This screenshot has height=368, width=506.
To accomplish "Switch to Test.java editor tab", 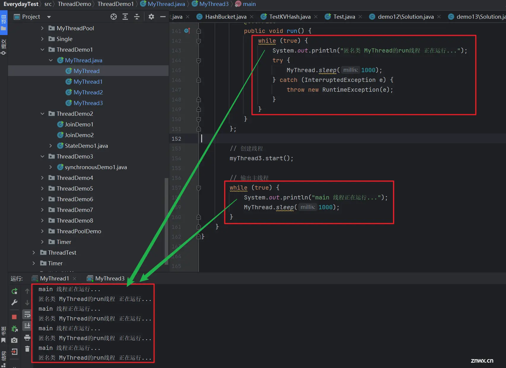I will click(x=344, y=17).
